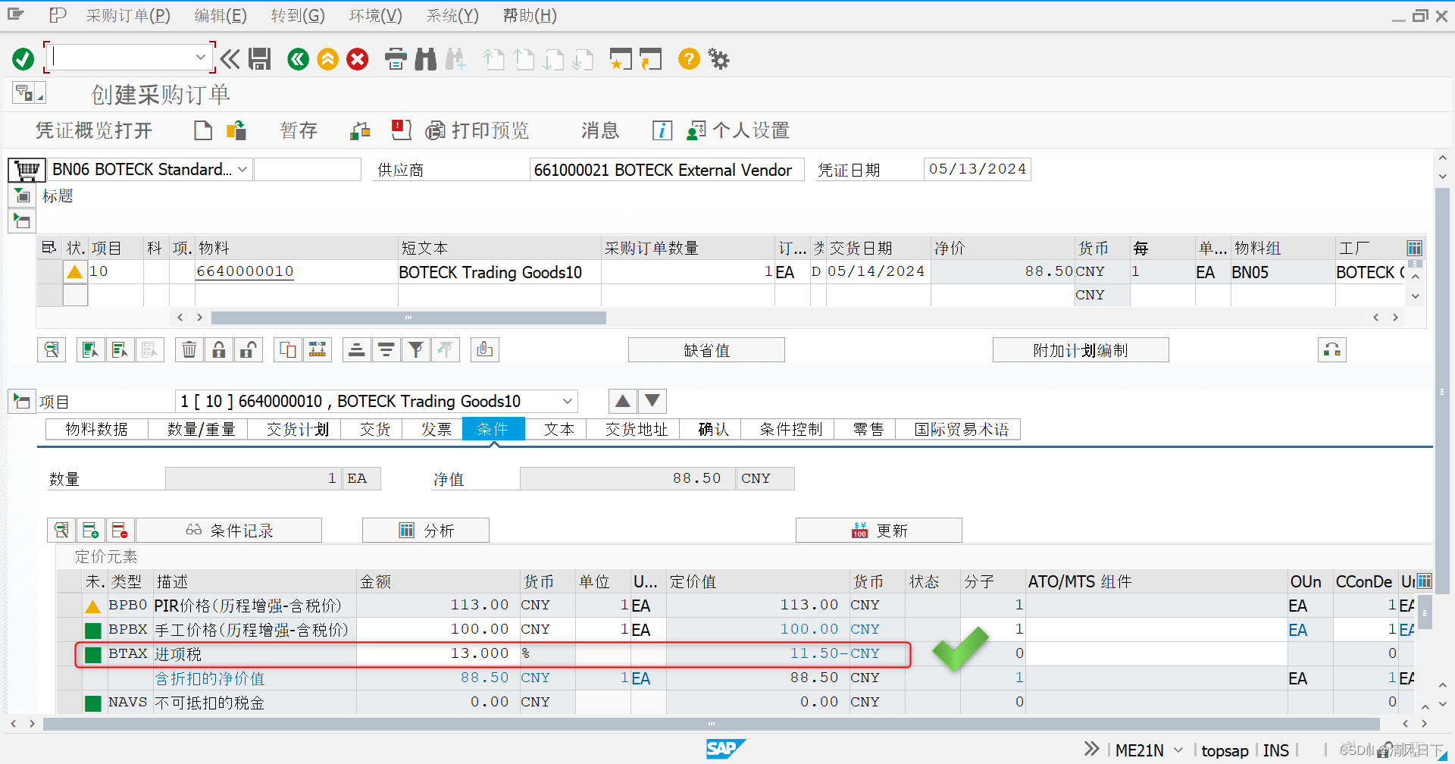This screenshot has height=764, width=1455.
Task: Select the BPB0 condition row selector
Action: pyautogui.click(x=69, y=605)
